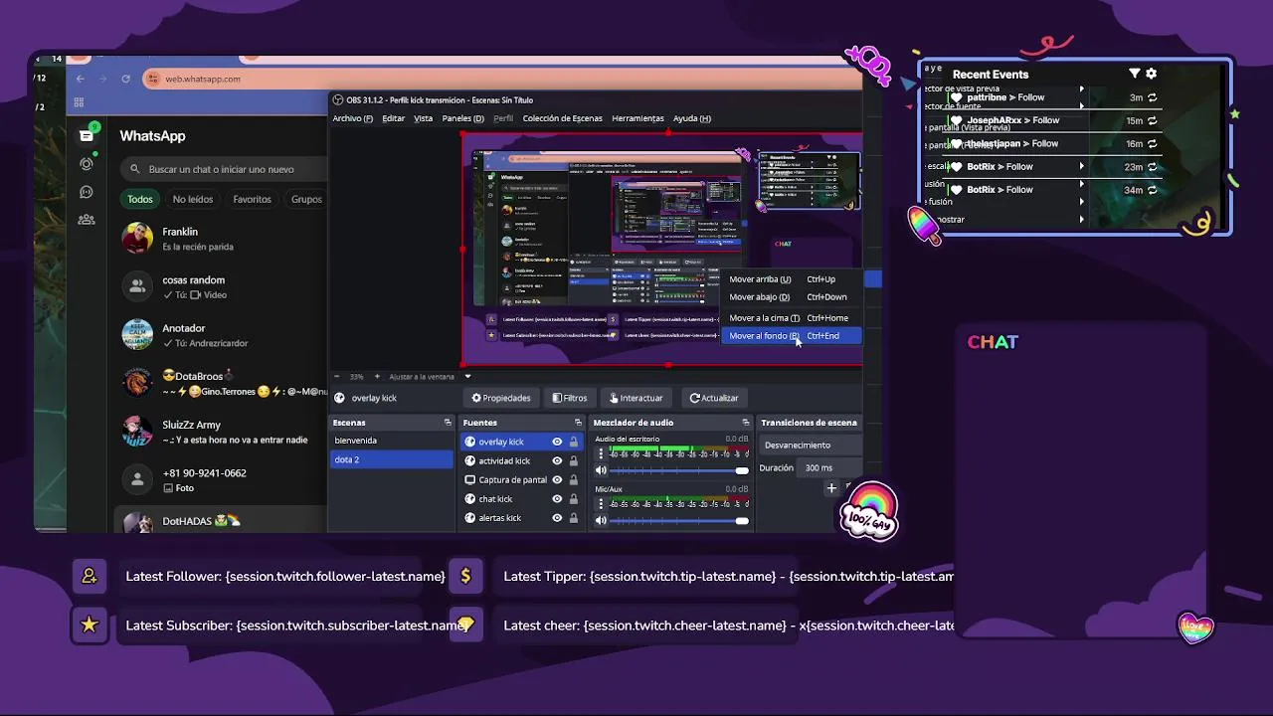Open Audio del escritorio options menu (three dots)
The image size is (1273, 716).
[x=601, y=453]
